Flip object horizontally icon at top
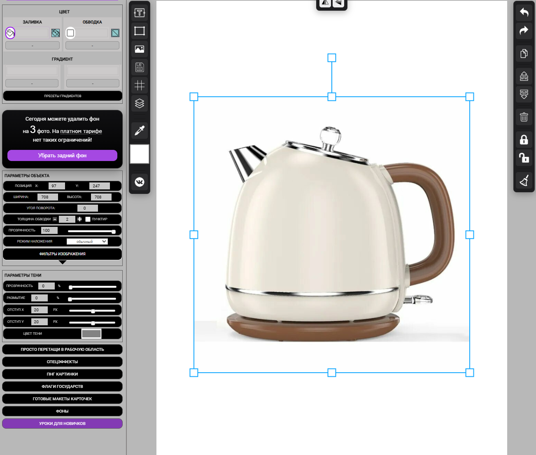This screenshot has width=536, height=455. point(325,3)
